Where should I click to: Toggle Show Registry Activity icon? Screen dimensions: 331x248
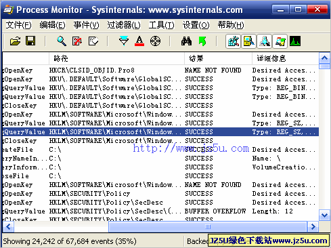234,41
